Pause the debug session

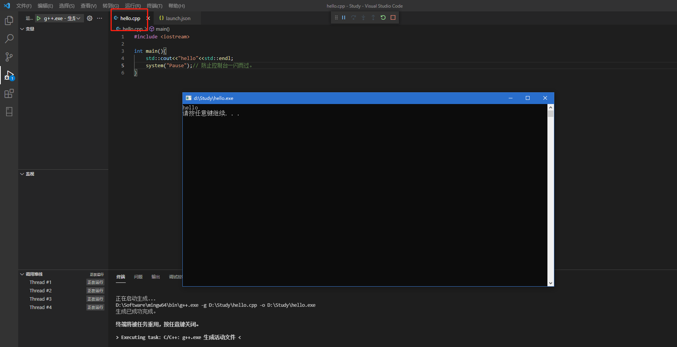pos(344,17)
